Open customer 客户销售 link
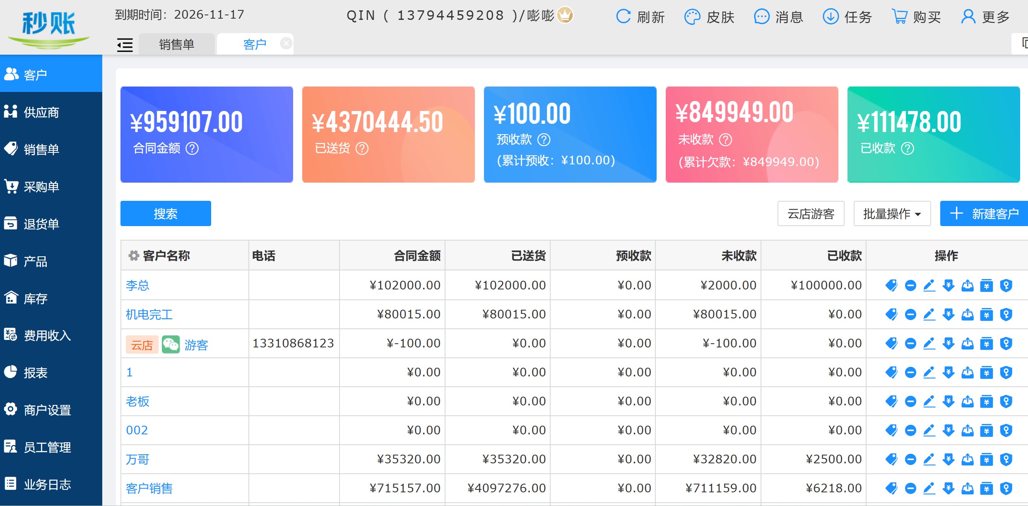Screen dimensions: 1028x506 click(149, 488)
